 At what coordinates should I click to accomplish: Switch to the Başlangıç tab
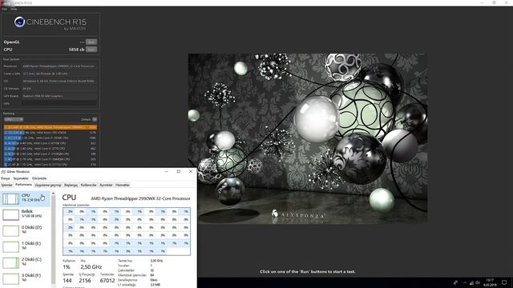[x=71, y=185]
